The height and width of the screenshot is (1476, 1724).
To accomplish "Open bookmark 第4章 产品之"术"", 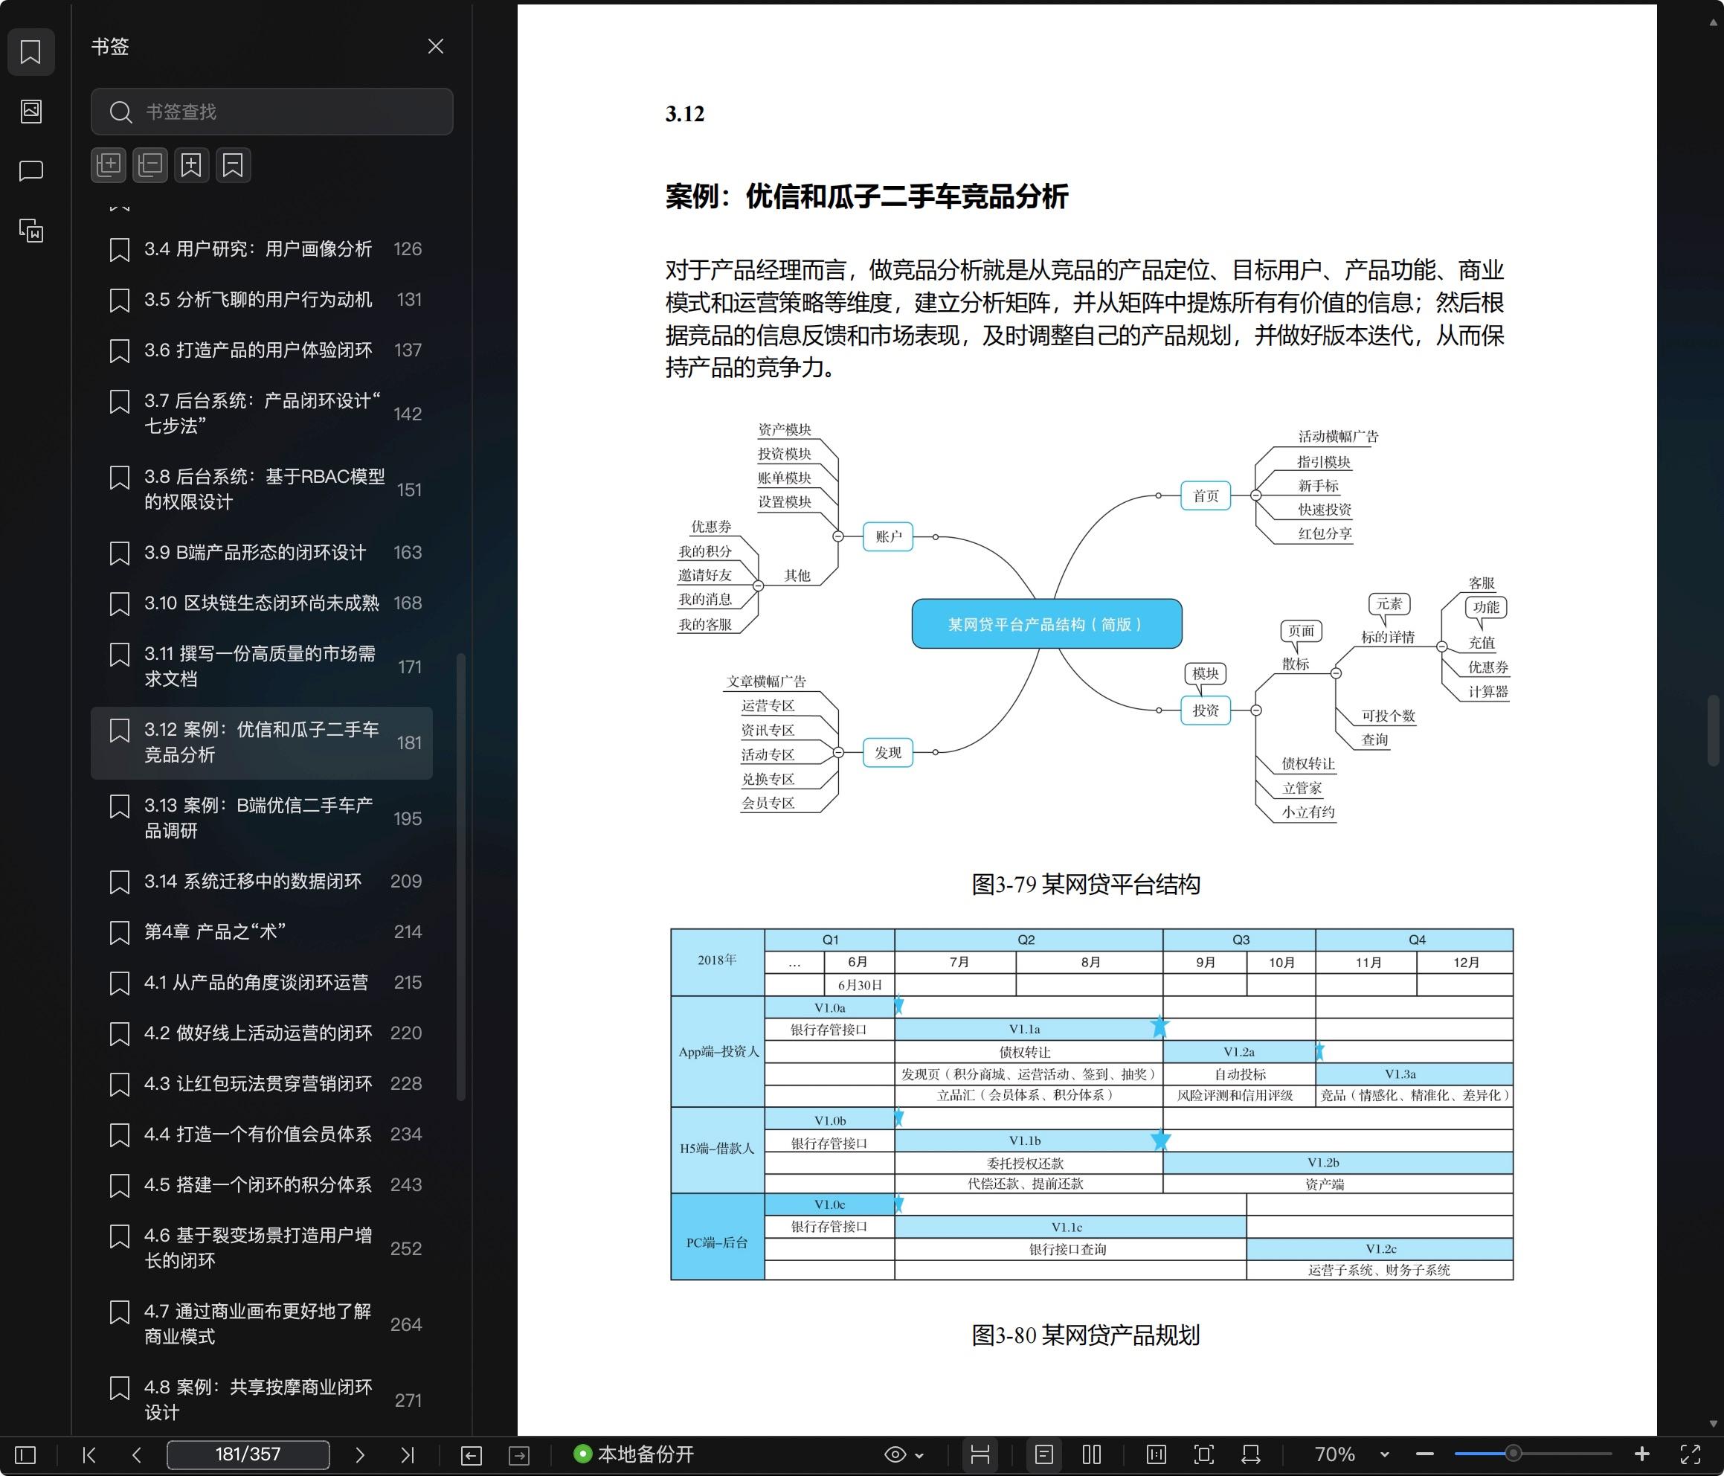I will [261, 932].
